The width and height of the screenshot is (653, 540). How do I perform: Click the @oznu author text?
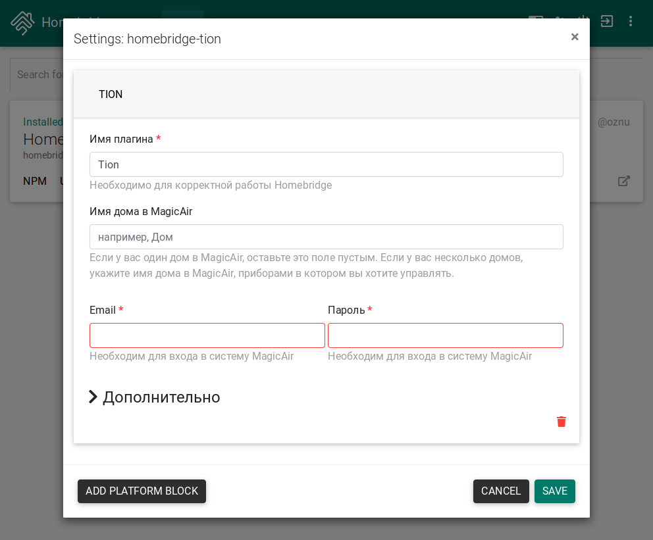tap(614, 122)
